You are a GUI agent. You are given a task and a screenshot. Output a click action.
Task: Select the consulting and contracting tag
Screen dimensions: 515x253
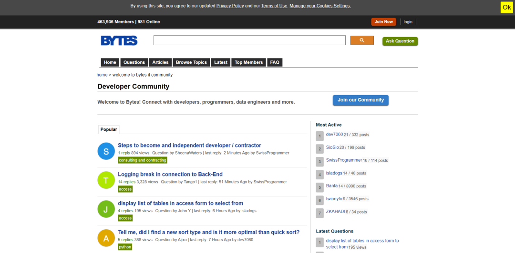point(143,160)
